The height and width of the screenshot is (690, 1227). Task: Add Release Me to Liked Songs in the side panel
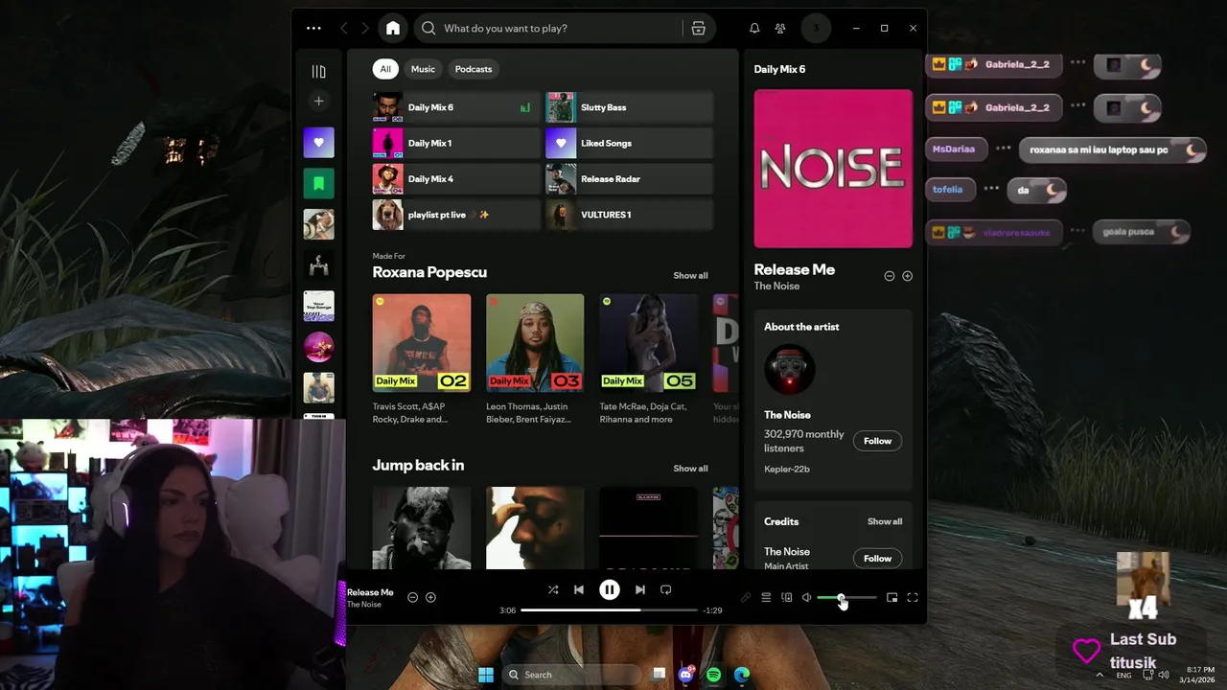[x=907, y=276]
